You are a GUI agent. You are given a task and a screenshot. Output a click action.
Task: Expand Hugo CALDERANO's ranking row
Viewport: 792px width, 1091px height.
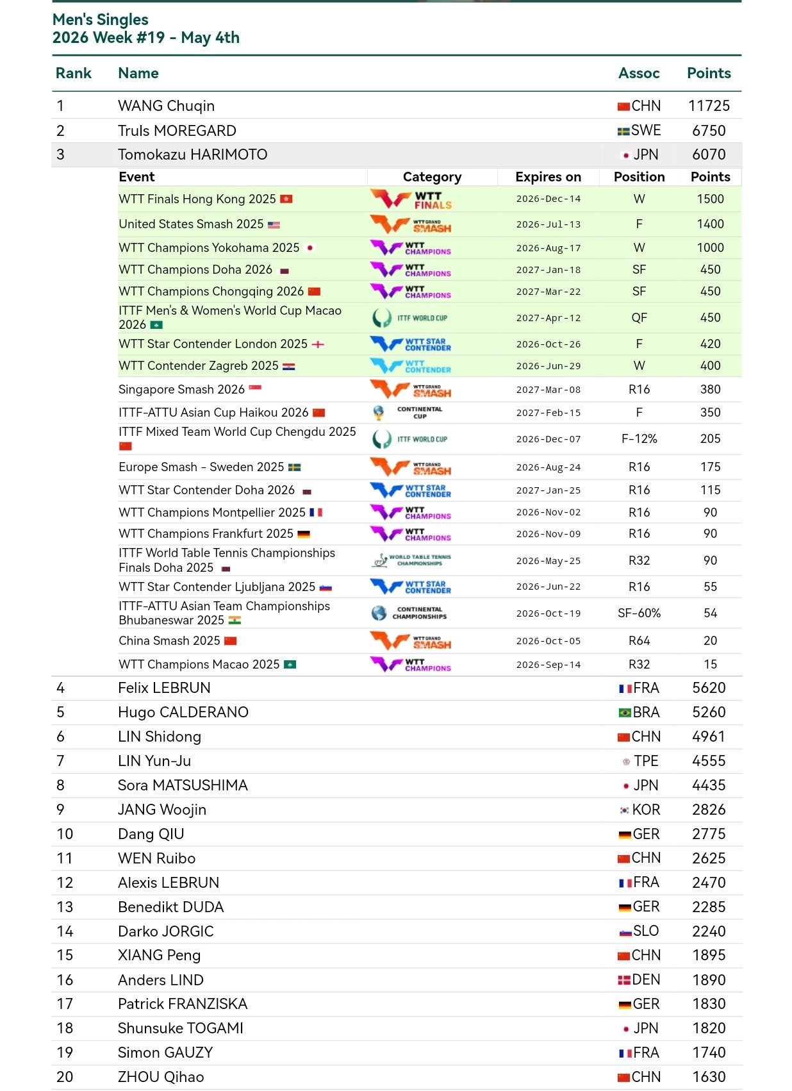coord(397,713)
